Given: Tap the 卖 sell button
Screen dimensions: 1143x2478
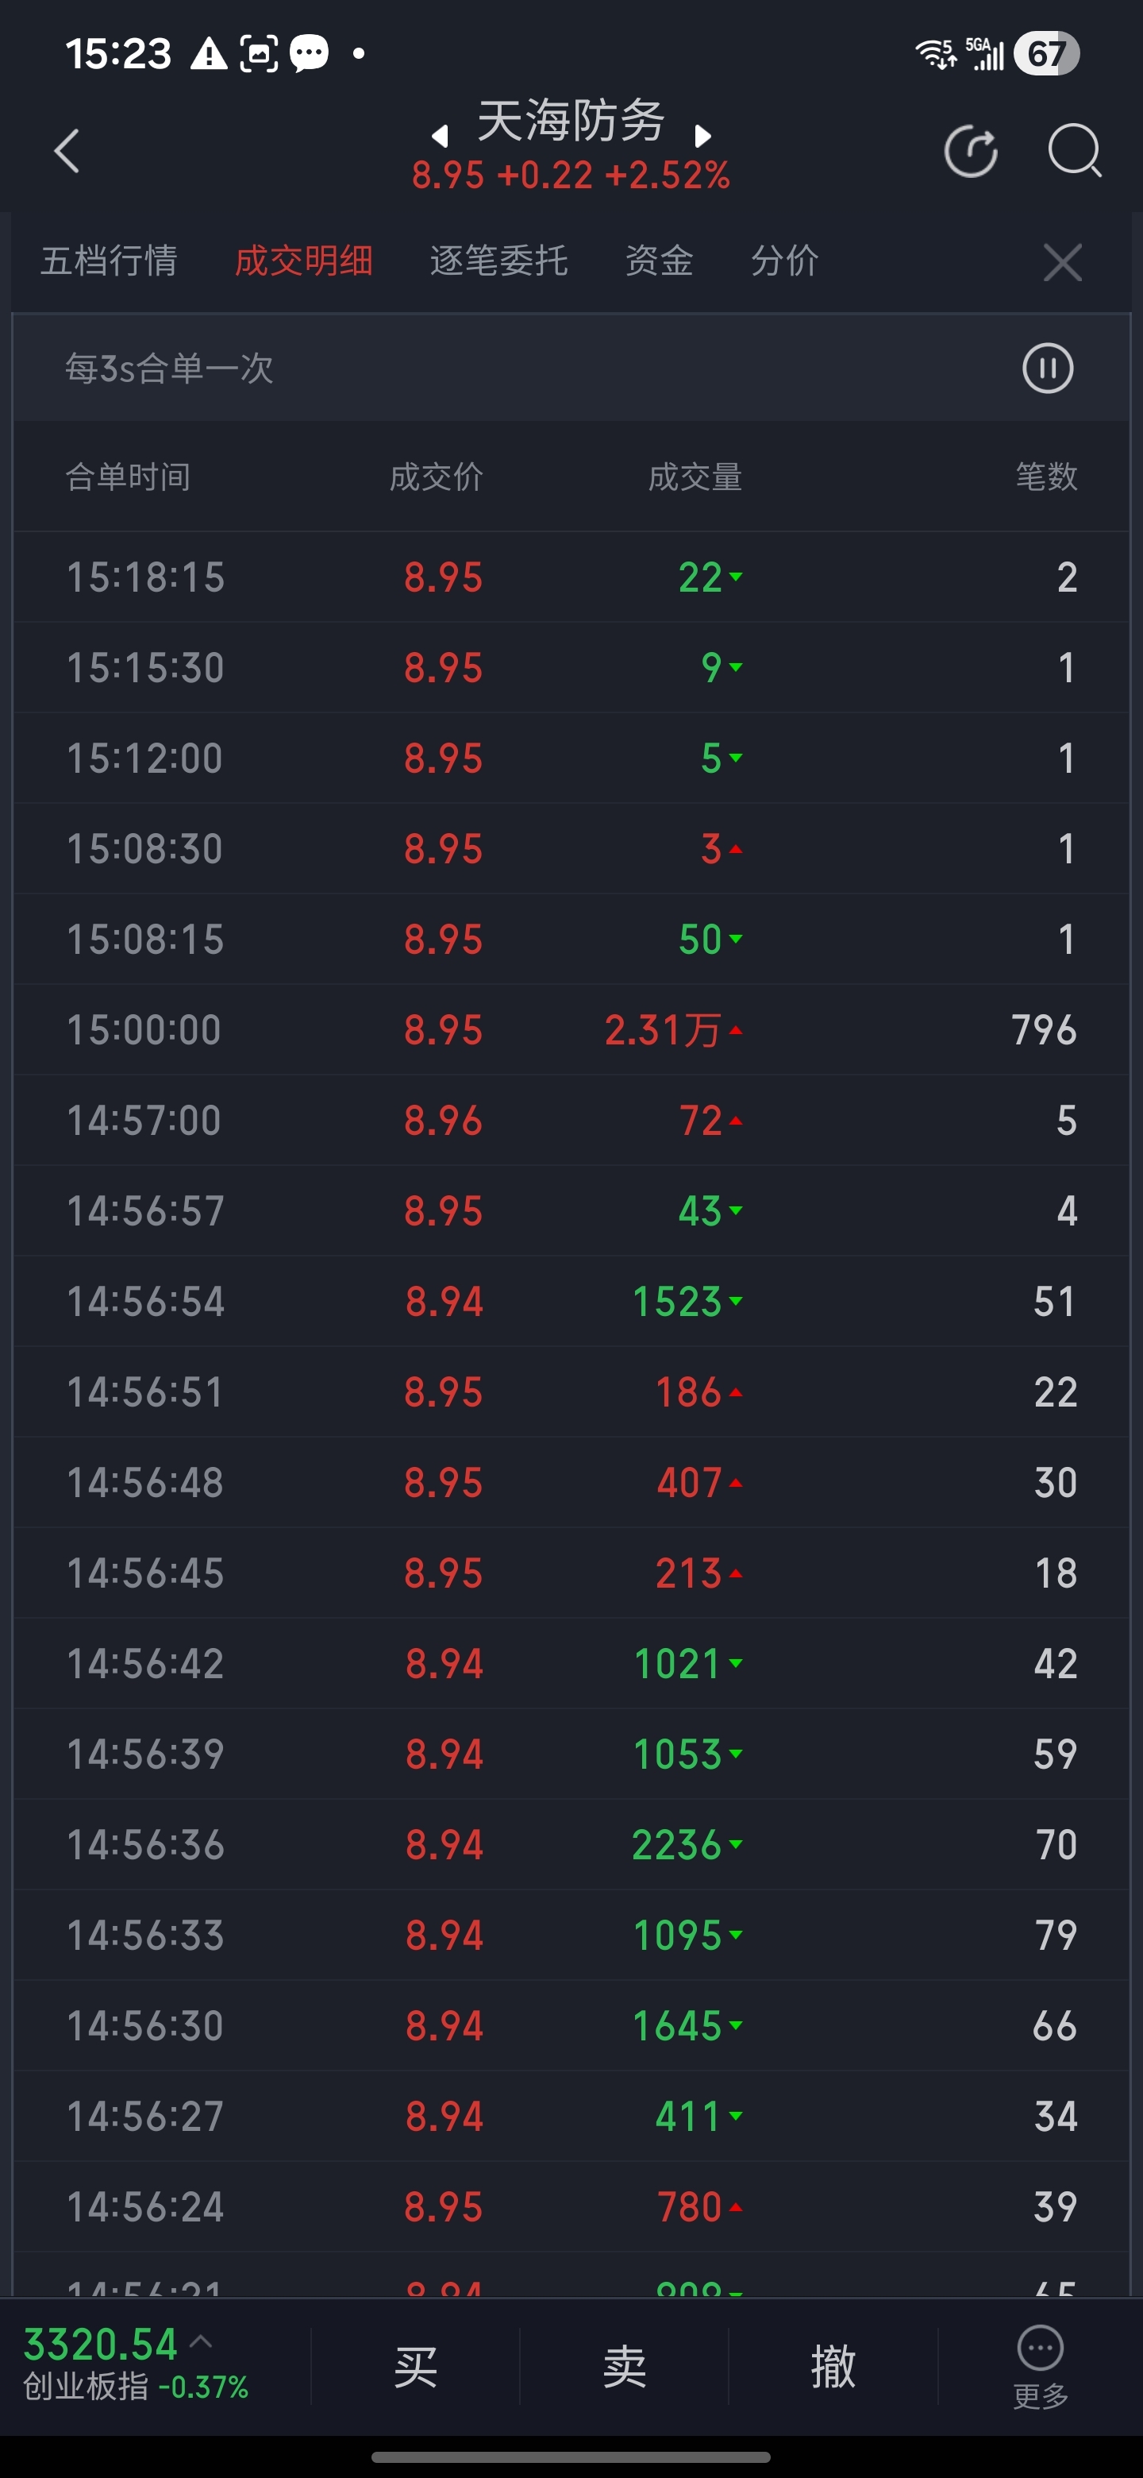Looking at the screenshot, I should [x=624, y=2367].
